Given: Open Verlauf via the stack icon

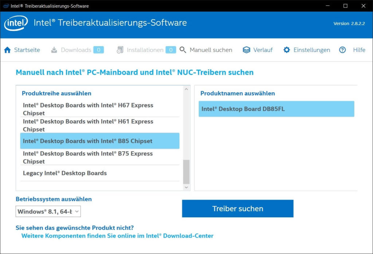Looking at the screenshot, I should (247, 50).
